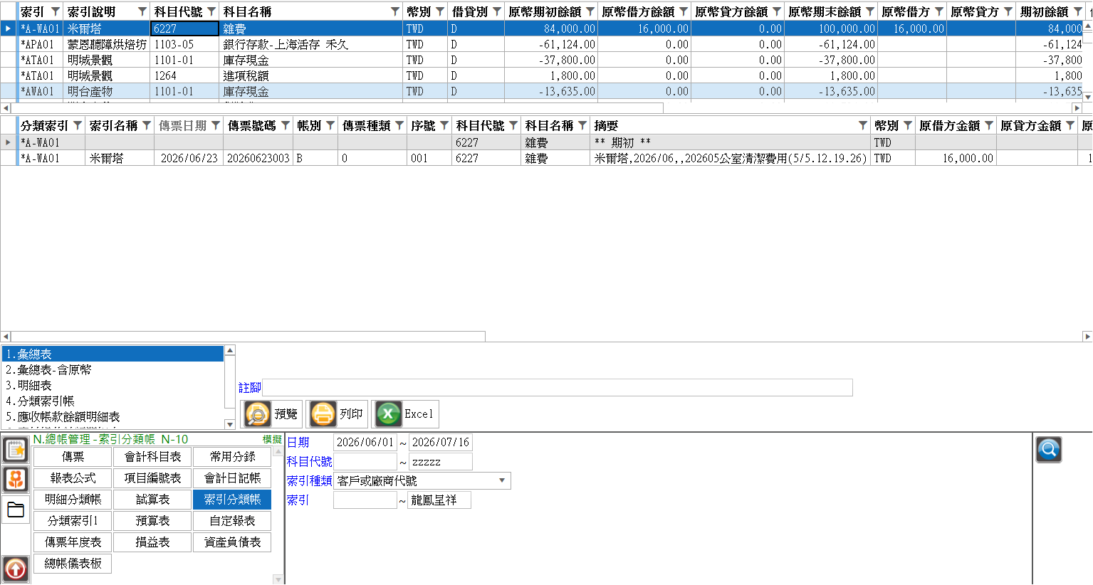Image resolution: width=1093 pixels, height=585 pixels.
Task: Select the 蒙恩聽障烘焙坊 row cell
Action: 108,44
